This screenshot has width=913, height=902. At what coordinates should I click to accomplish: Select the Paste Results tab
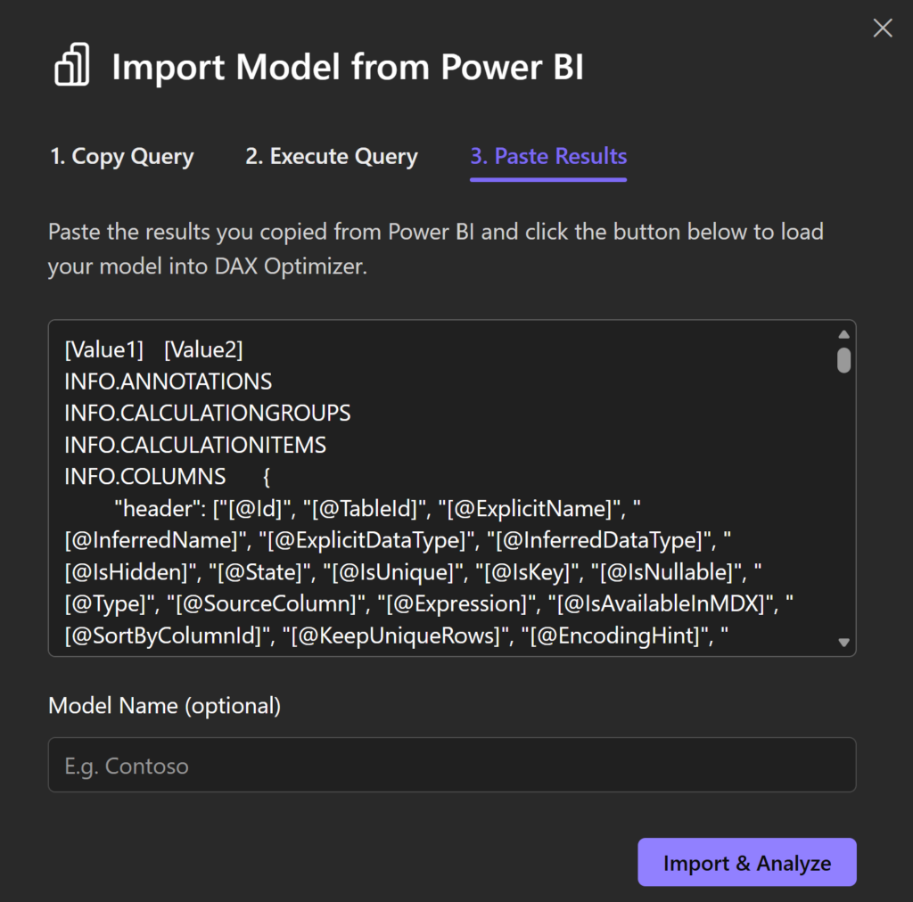[x=548, y=157]
